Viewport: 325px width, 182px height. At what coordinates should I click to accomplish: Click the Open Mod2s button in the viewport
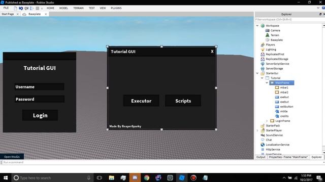coord(12,157)
